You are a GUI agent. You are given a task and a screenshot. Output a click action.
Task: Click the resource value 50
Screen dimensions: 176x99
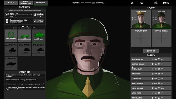(x=142, y=3)
